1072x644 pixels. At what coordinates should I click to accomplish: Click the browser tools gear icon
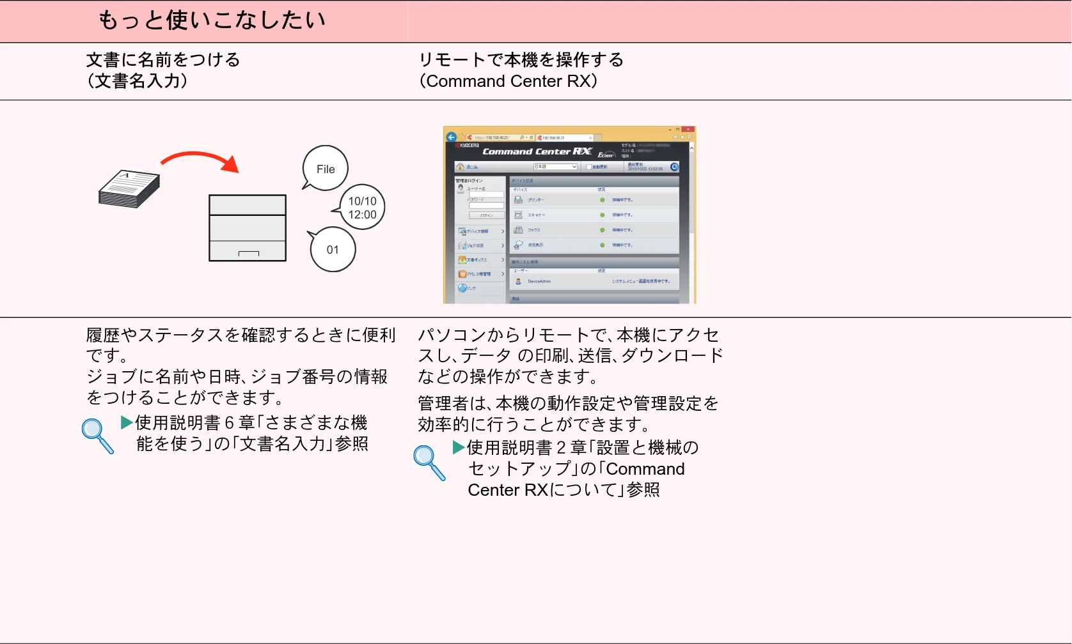point(690,137)
